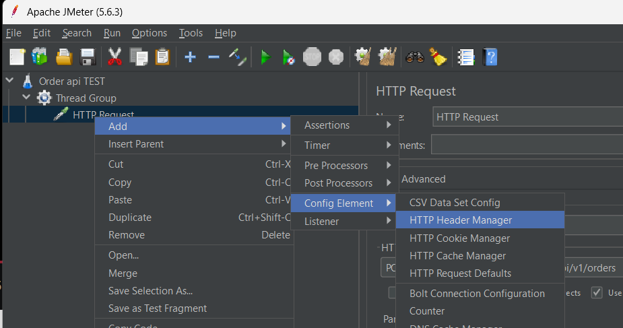This screenshot has width=623, height=328.
Task: Choose HTTP Header Manager
Action: [480, 220]
